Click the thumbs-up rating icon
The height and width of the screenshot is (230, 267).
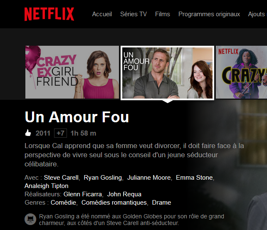coord(28,133)
